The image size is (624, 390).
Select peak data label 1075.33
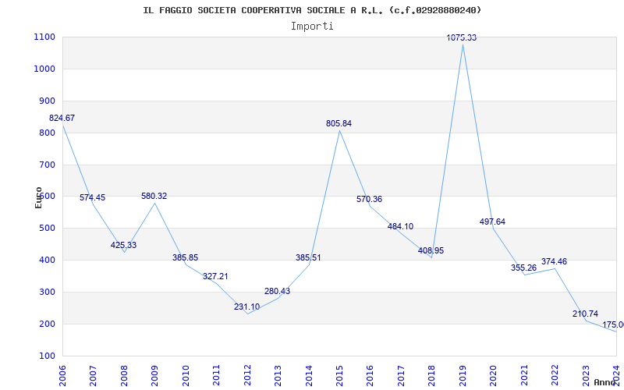click(462, 37)
